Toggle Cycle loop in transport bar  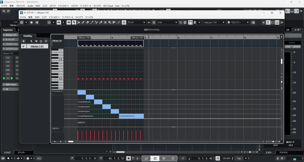pyautogui.click(x=146, y=158)
